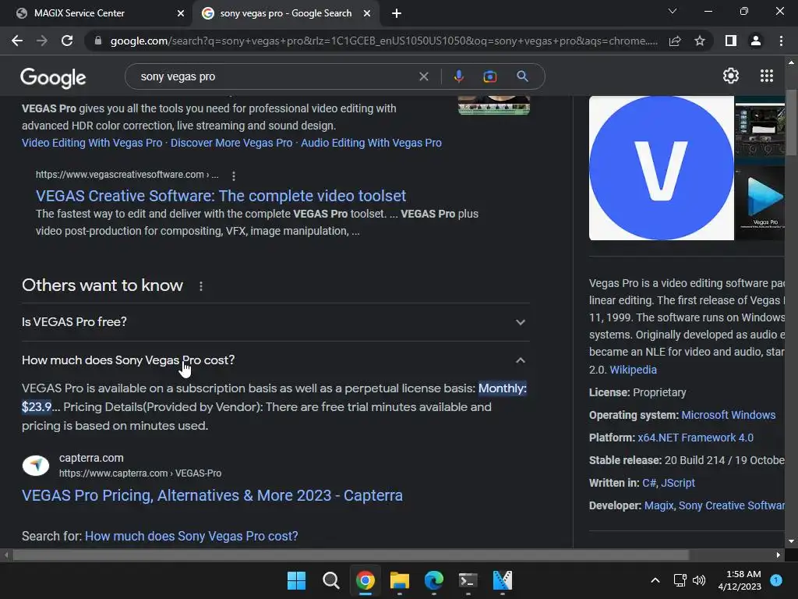798x599 pixels.
Task: Open Discover More Vegas Pro link
Action: coord(231,143)
